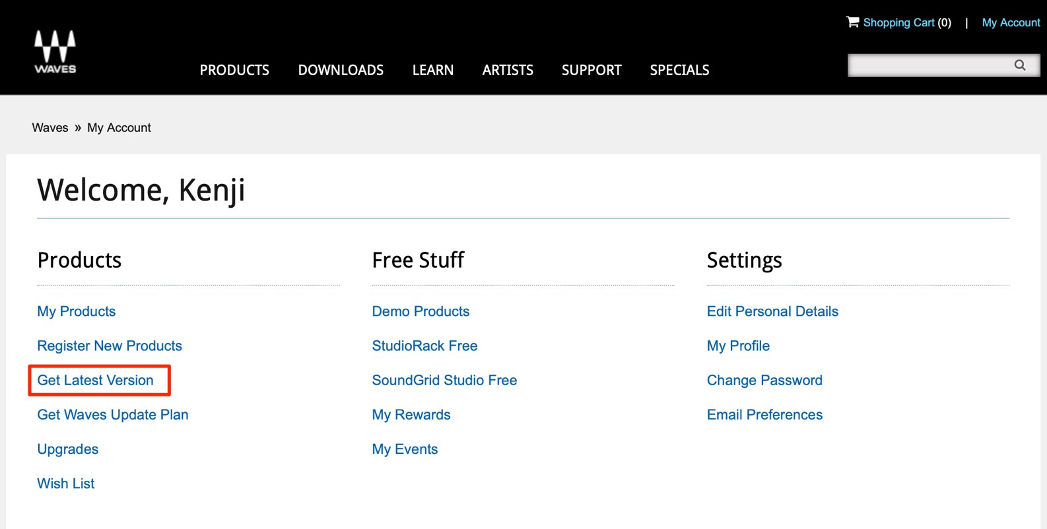Open Change Password
1047x529 pixels.
coord(764,380)
